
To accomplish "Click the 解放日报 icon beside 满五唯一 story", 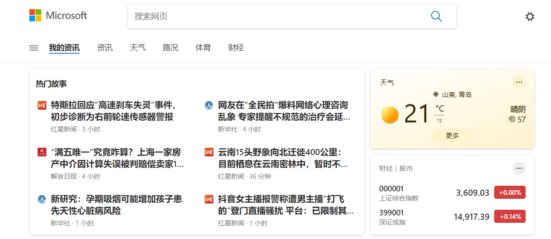I will 42,152.
